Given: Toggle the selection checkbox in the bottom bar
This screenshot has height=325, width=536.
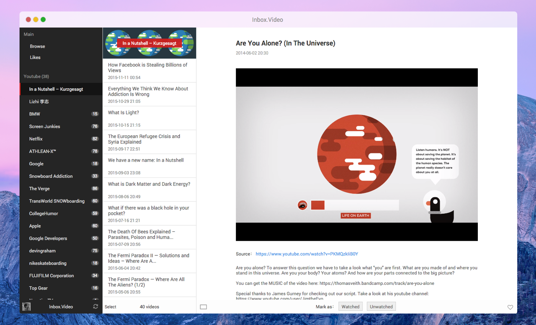Looking at the screenshot, I should (203, 307).
